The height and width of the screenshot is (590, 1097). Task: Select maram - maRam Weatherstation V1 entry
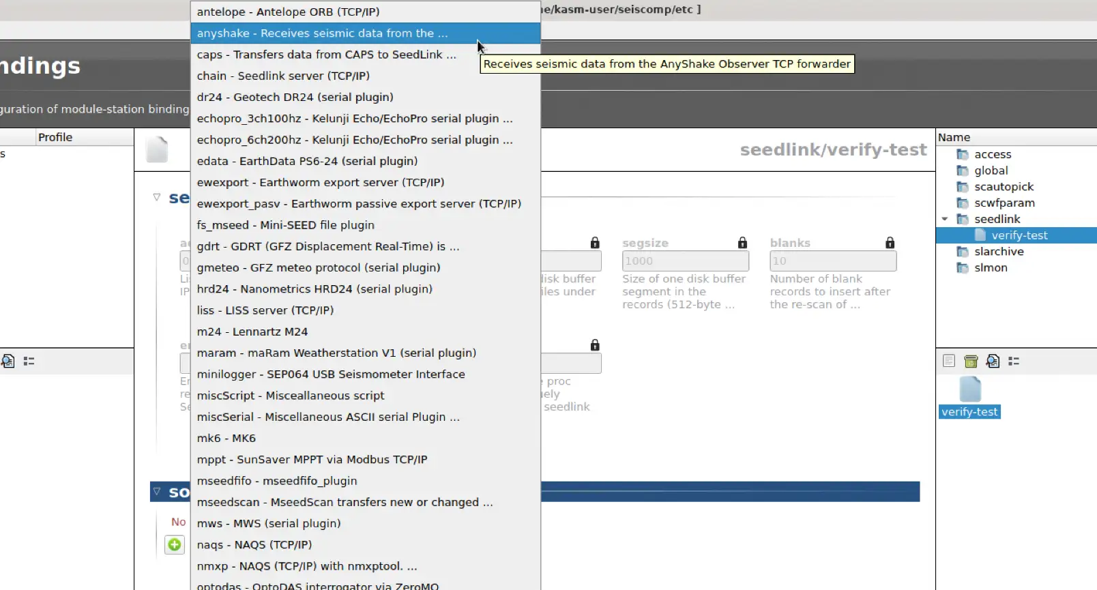pyautogui.click(x=366, y=353)
